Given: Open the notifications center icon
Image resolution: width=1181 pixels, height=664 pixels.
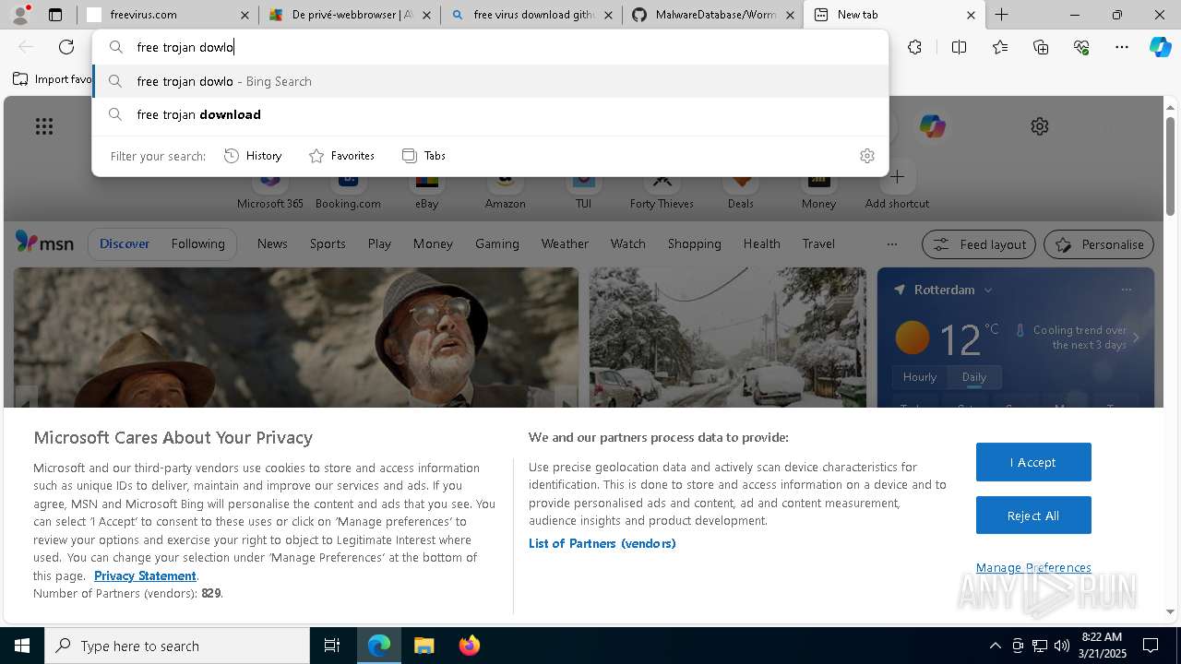Looking at the screenshot, I should pos(1151,646).
